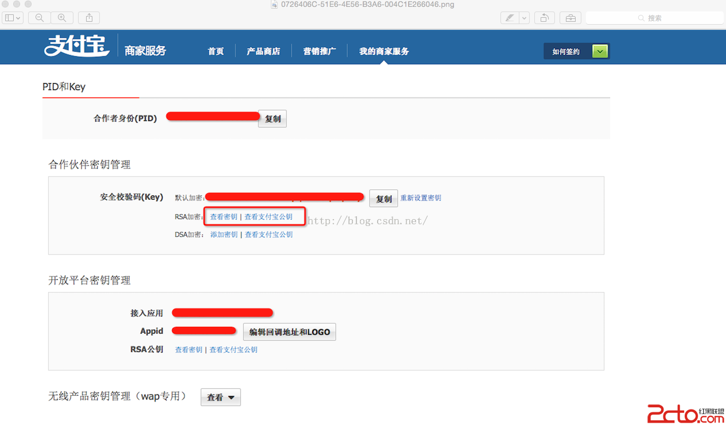726x429 pixels.
Task: Click DSA加密 添加密钥 link
Action: click(x=224, y=235)
